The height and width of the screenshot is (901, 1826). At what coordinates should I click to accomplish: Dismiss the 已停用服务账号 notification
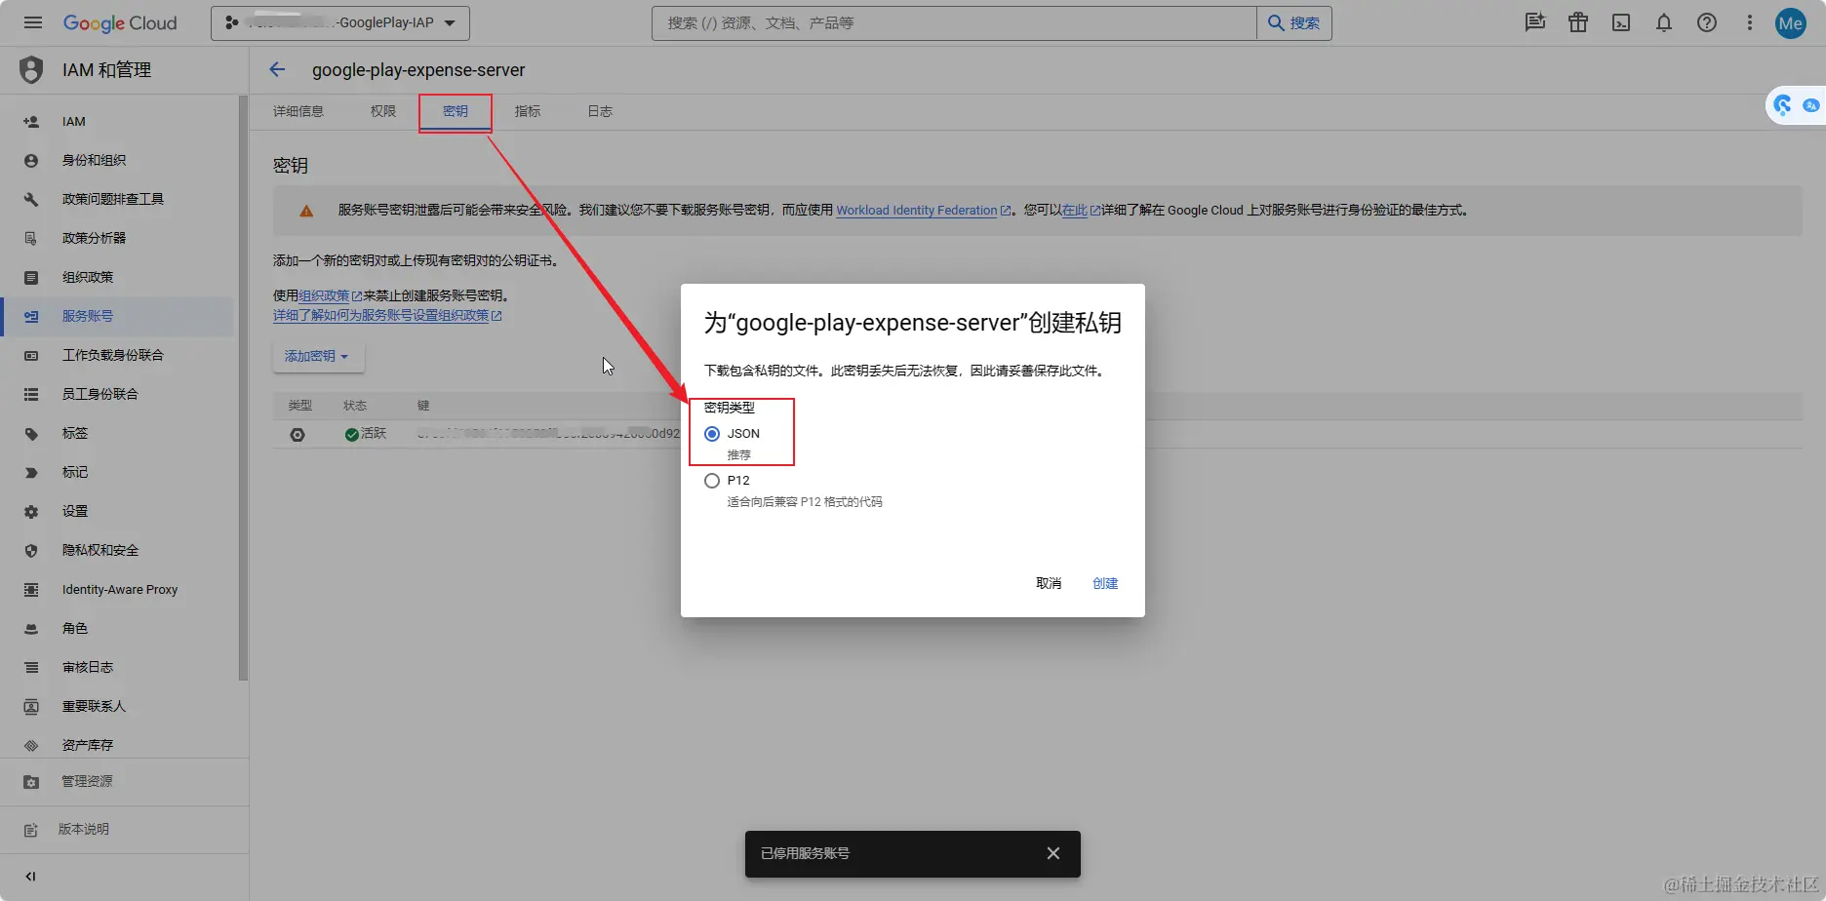(x=1053, y=853)
